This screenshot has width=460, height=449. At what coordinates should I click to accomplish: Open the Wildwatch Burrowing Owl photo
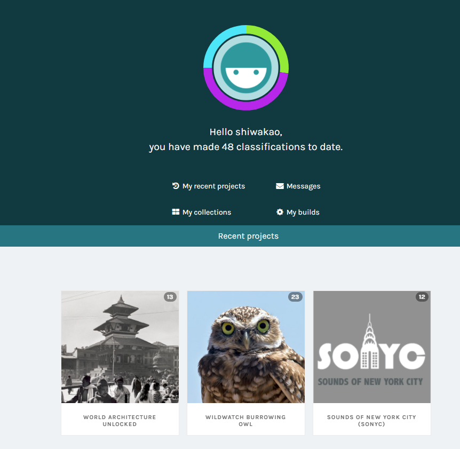click(x=246, y=347)
